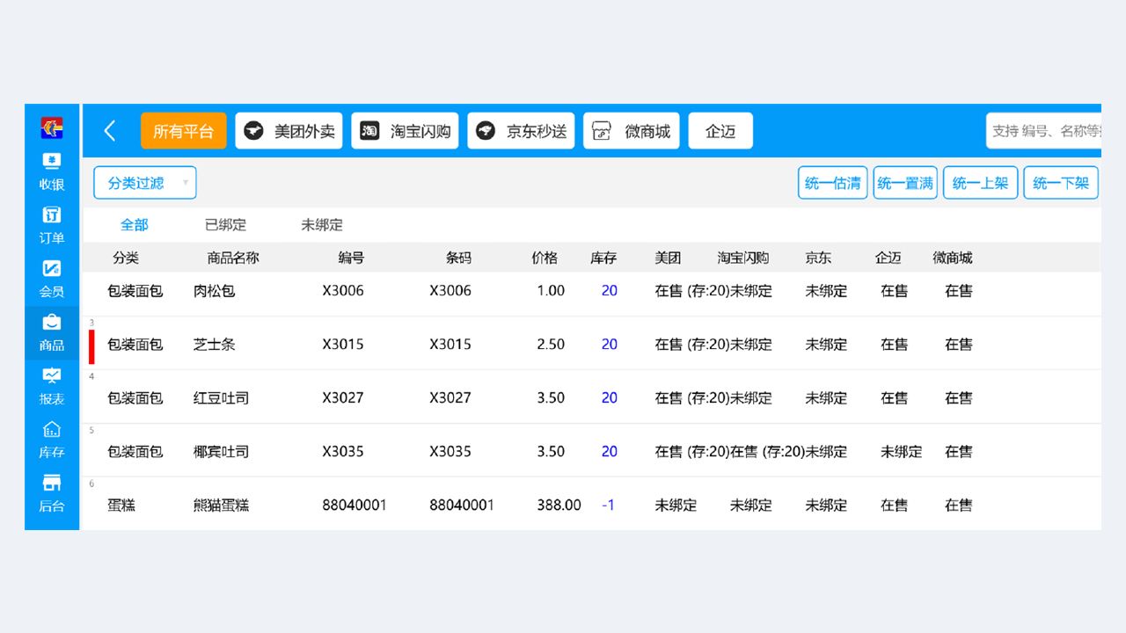Image resolution: width=1126 pixels, height=633 pixels.
Task: Click price 1.00 for 肉松包
Action: click(x=551, y=291)
